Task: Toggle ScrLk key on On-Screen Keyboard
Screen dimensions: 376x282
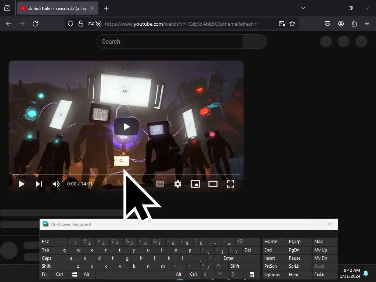Action: (299, 266)
